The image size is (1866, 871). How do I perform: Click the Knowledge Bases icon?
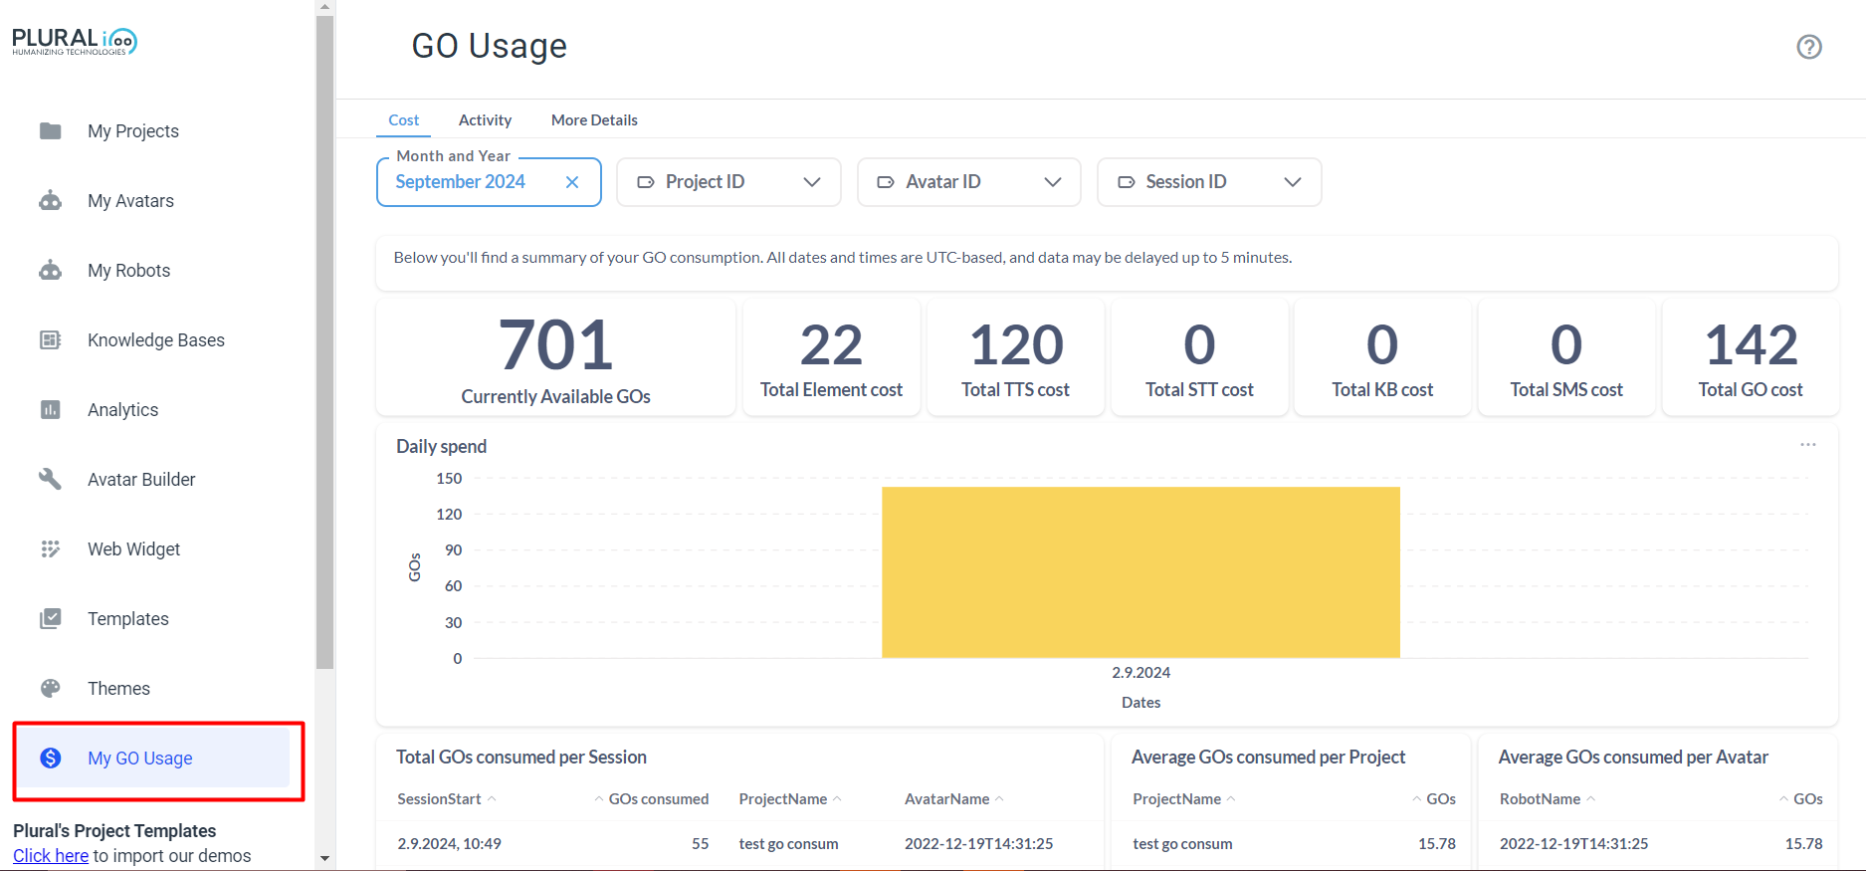[51, 339]
